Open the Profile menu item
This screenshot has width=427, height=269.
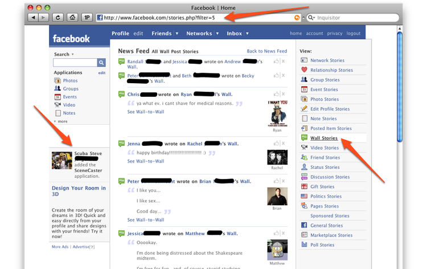120,34
